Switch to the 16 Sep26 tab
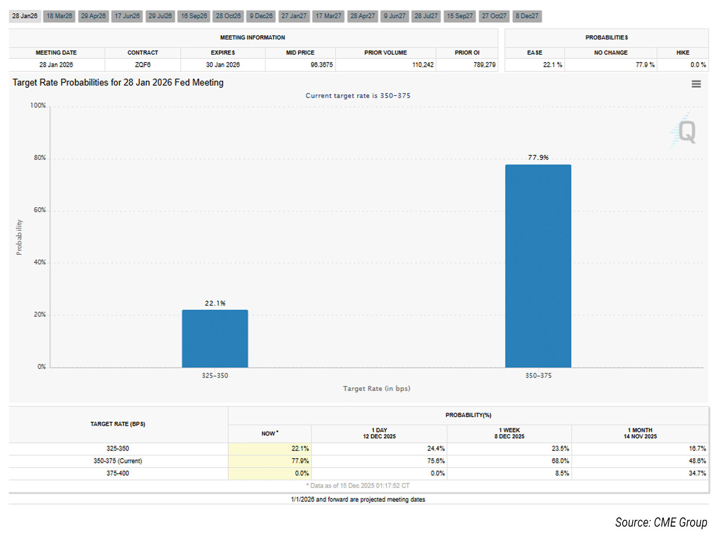The width and height of the screenshot is (720, 541). pyautogui.click(x=194, y=16)
